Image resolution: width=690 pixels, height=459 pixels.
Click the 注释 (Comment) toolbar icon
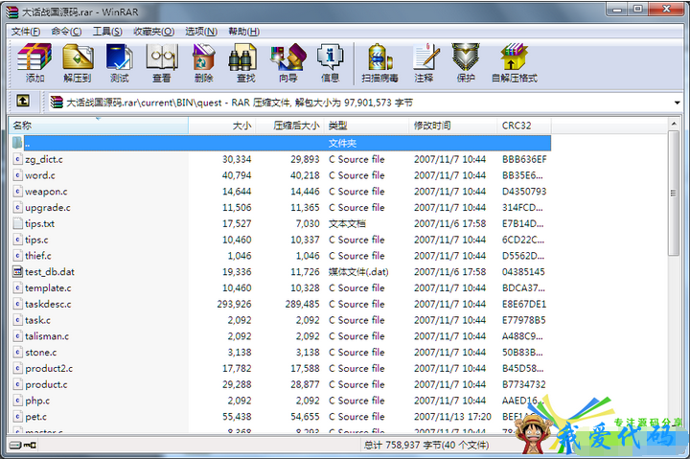(425, 57)
